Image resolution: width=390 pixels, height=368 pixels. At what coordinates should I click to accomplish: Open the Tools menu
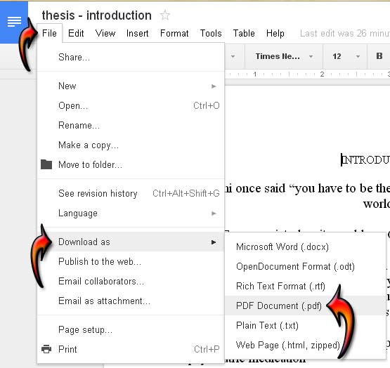coord(211,33)
